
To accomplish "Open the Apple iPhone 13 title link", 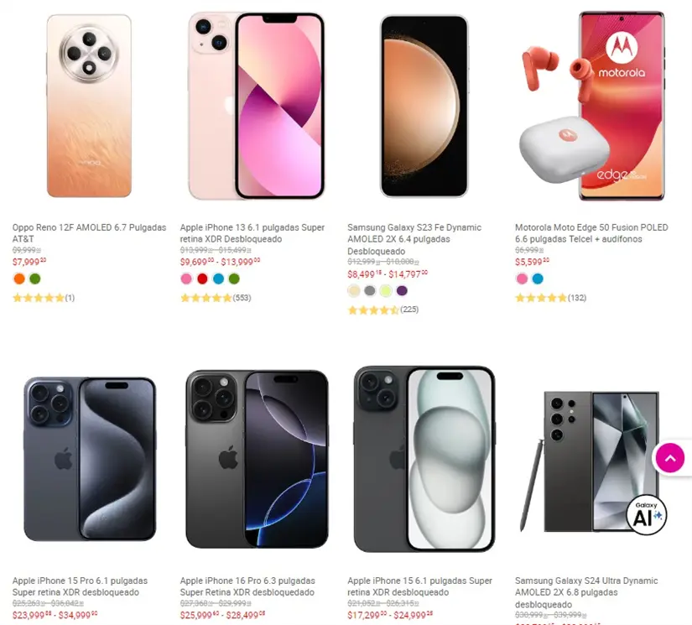I will pos(252,233).
